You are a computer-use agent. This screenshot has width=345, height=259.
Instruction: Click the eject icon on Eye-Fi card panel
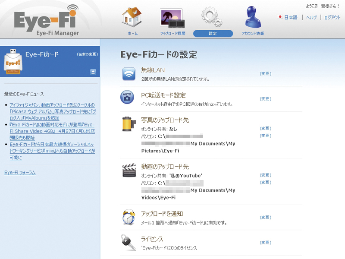(x=93, y=72)
